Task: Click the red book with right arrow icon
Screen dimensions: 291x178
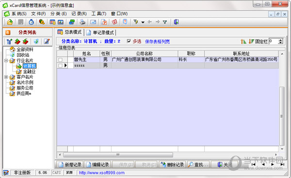Action: point(17,42)
